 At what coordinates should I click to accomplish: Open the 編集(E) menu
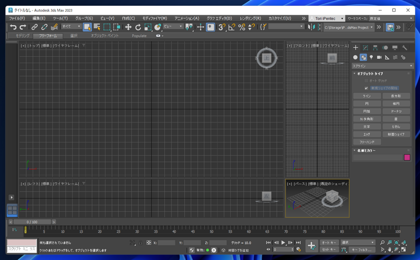click(39, 18)
